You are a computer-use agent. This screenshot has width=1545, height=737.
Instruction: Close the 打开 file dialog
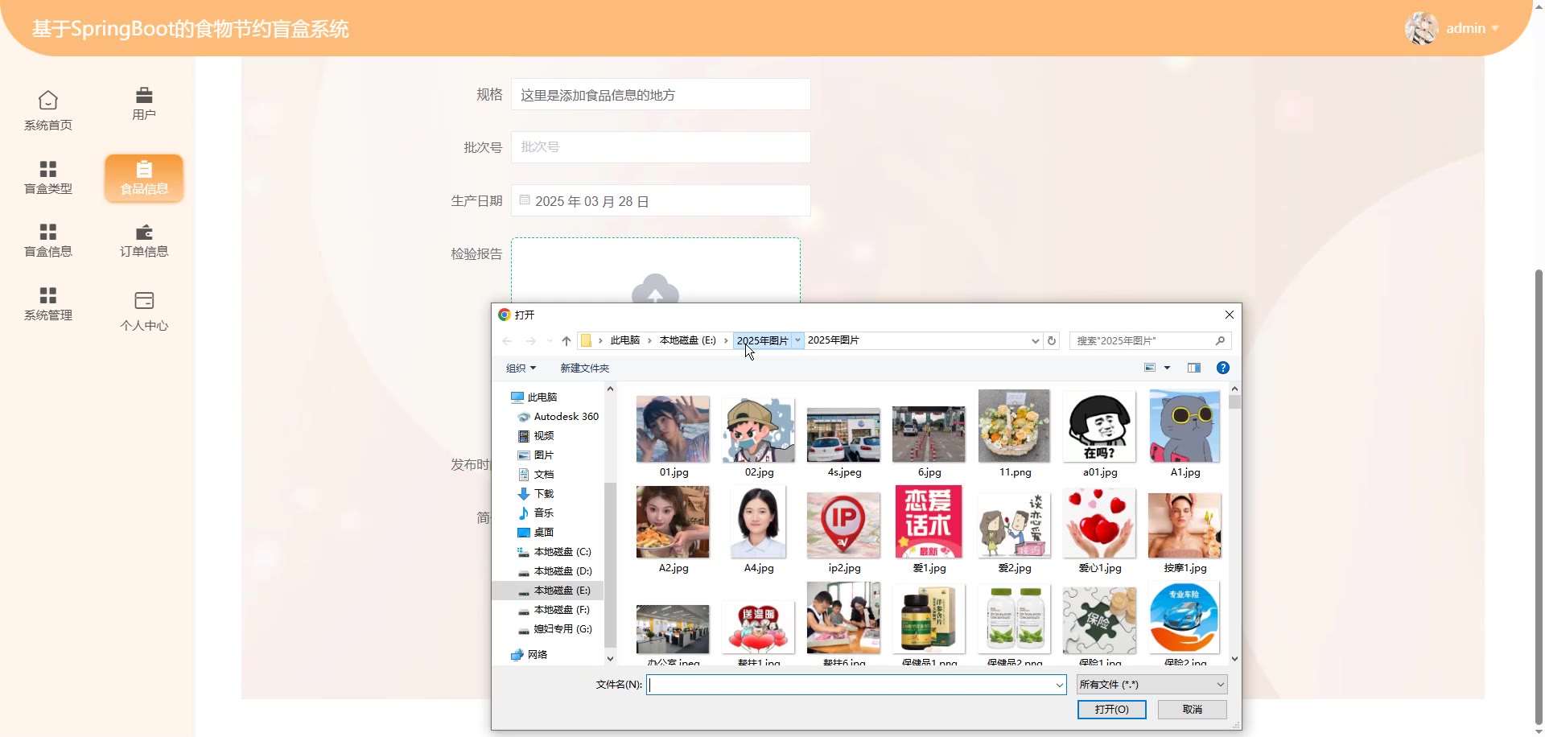[1230, 315]
